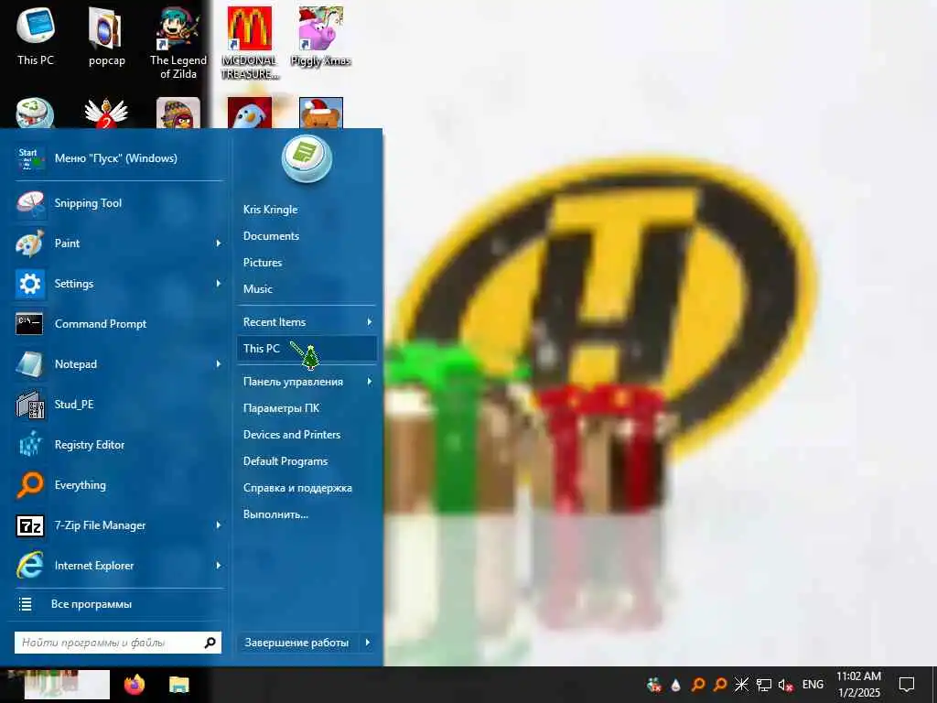Open the Registry Editor icon
This screenshot has height=703, width=937.
click(30, 445)
